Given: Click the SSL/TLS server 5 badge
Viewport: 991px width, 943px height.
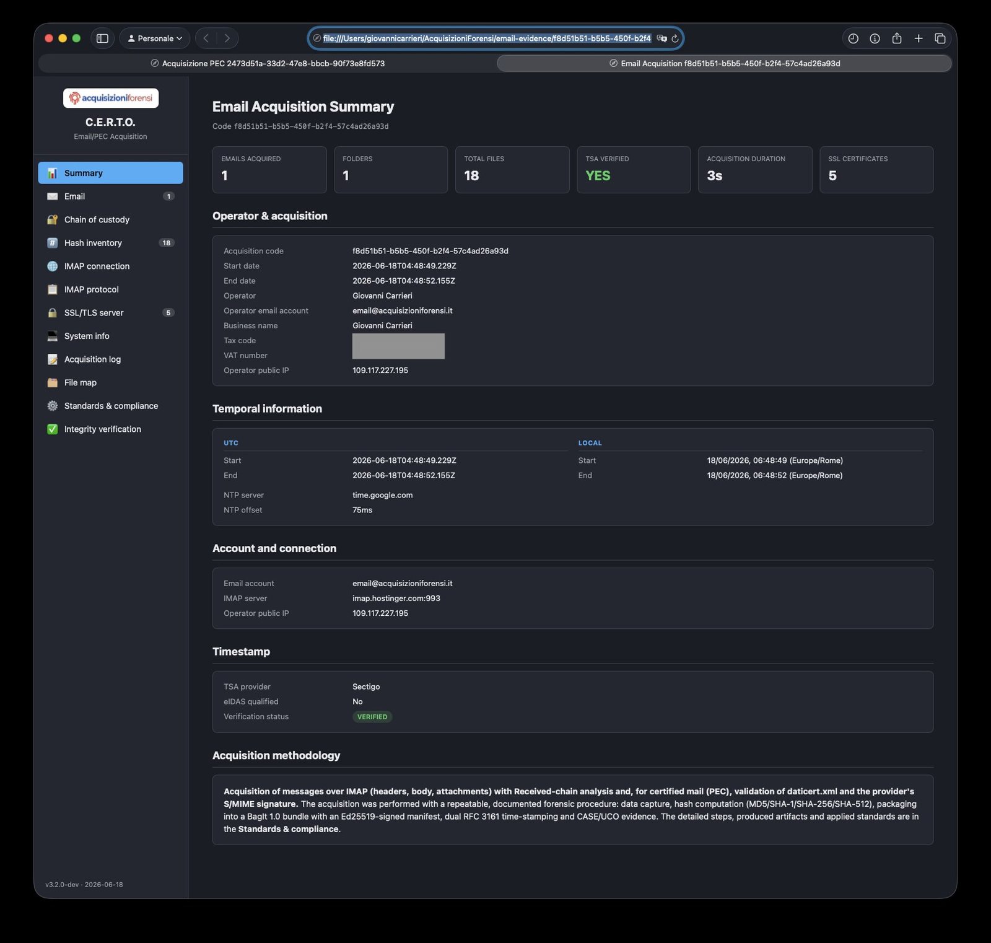Looking at the screenshot, I should [168, 313].
